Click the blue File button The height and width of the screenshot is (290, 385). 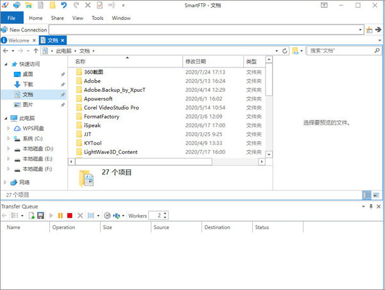click(x=12, y=18)
